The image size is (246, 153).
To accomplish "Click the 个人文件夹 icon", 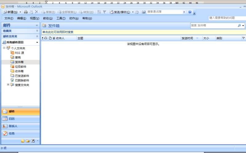I will click(x=8, y=48).
